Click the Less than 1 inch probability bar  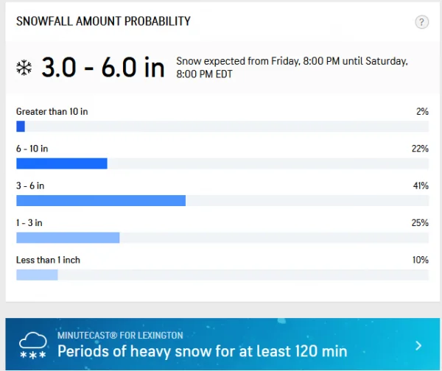(x=222, y=275)
